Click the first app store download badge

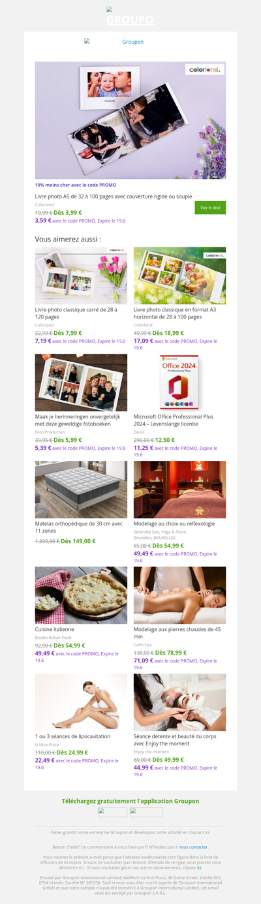[x=113, y=813]
